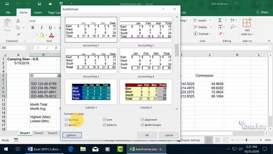Click the Options... button

point(72,135)
